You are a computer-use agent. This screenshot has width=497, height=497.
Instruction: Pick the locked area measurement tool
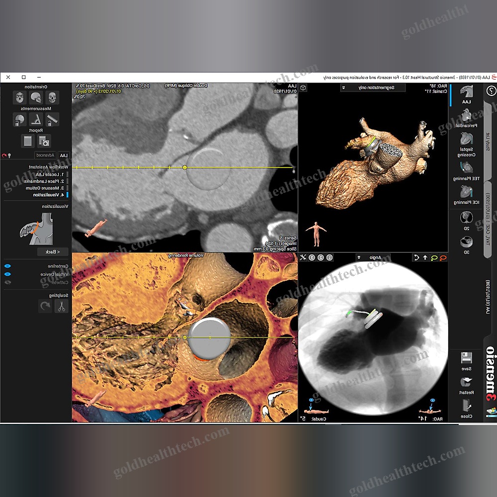pyautogui.click(x=20, y=119)
